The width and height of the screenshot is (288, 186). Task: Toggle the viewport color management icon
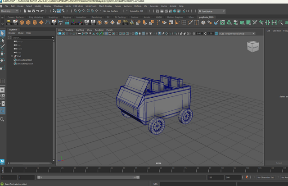(216, 33)
